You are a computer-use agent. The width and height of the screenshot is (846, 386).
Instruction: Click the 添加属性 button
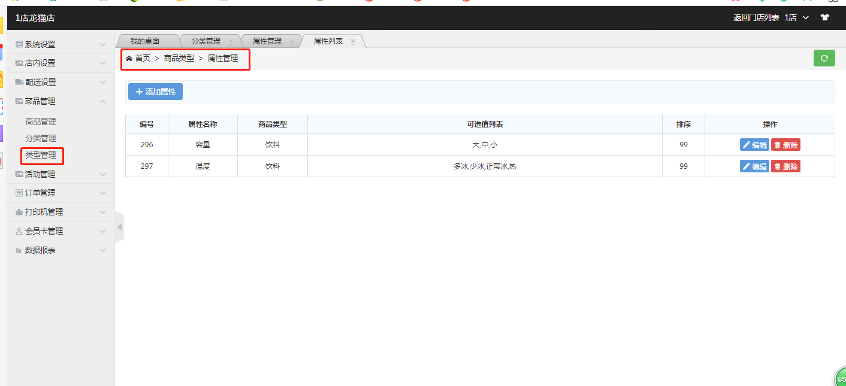(155, 92)
